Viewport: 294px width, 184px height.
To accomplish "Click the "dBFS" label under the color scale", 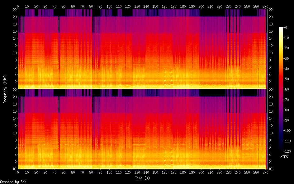I will [x=284, y=157].
